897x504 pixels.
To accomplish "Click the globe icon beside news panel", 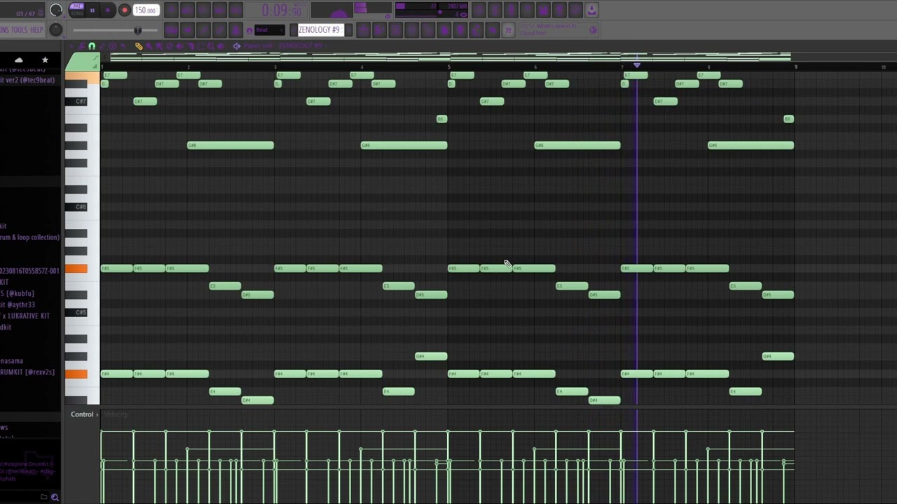I will tap(594, 30).
